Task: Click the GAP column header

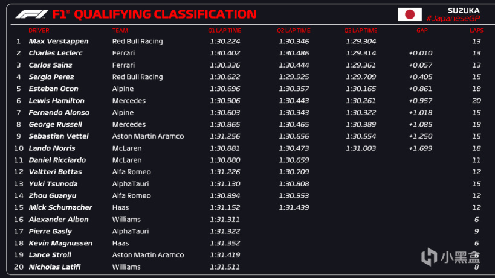Action: [x=421, y=30]
